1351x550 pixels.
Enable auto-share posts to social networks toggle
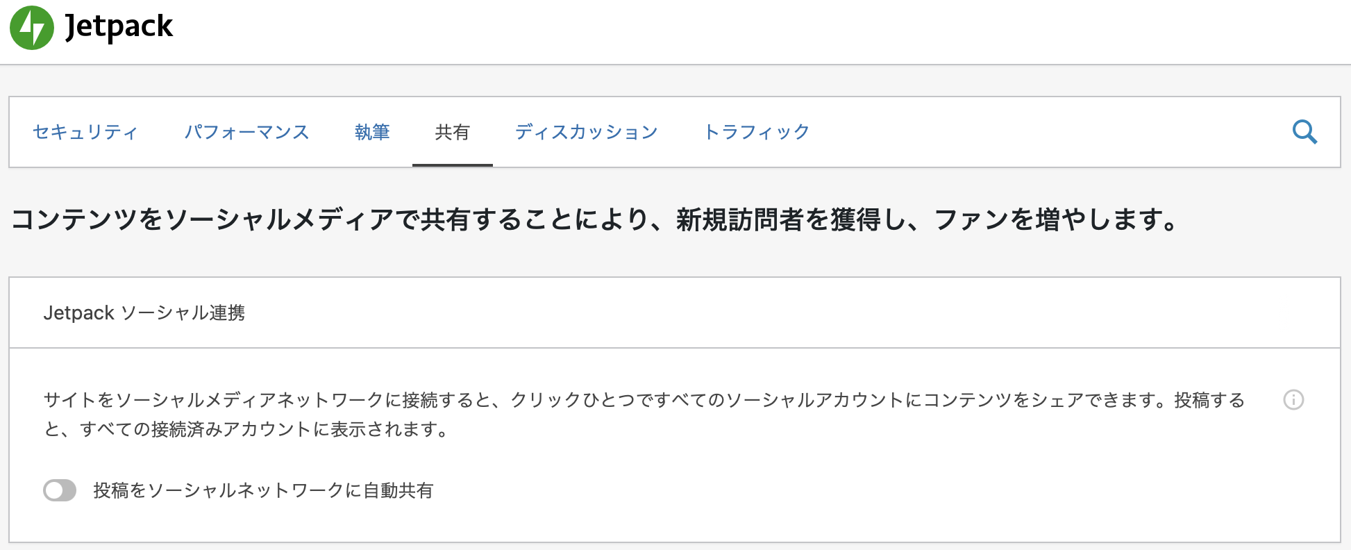pyautogui.click(x=60, y=490)
